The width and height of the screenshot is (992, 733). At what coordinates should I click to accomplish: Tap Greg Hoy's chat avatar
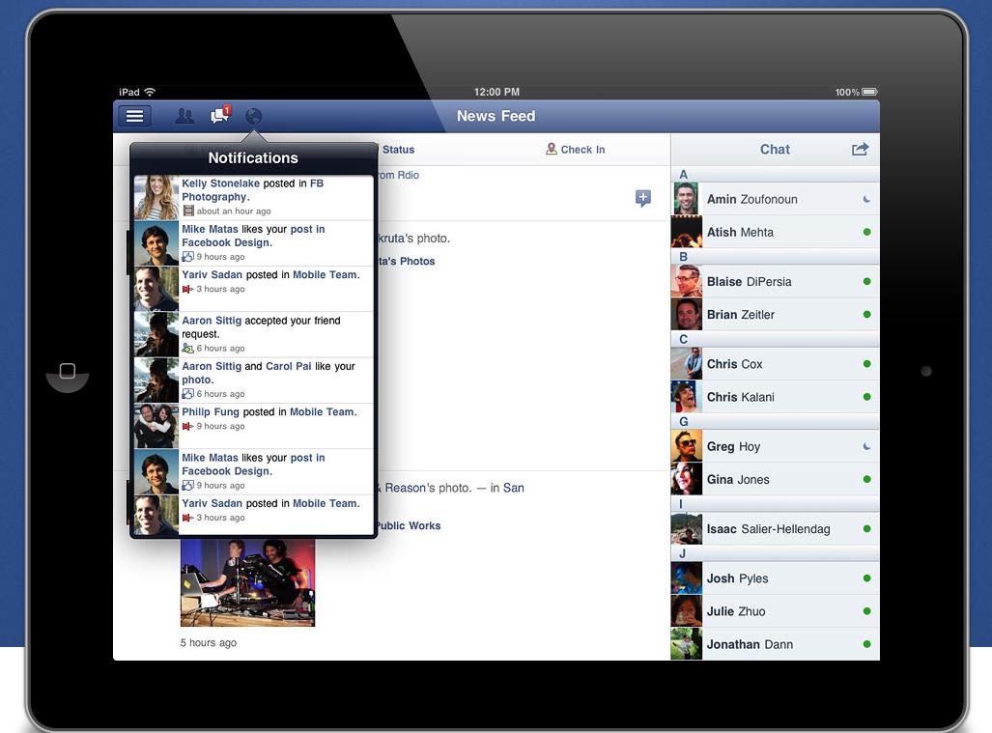pos(687,446)
